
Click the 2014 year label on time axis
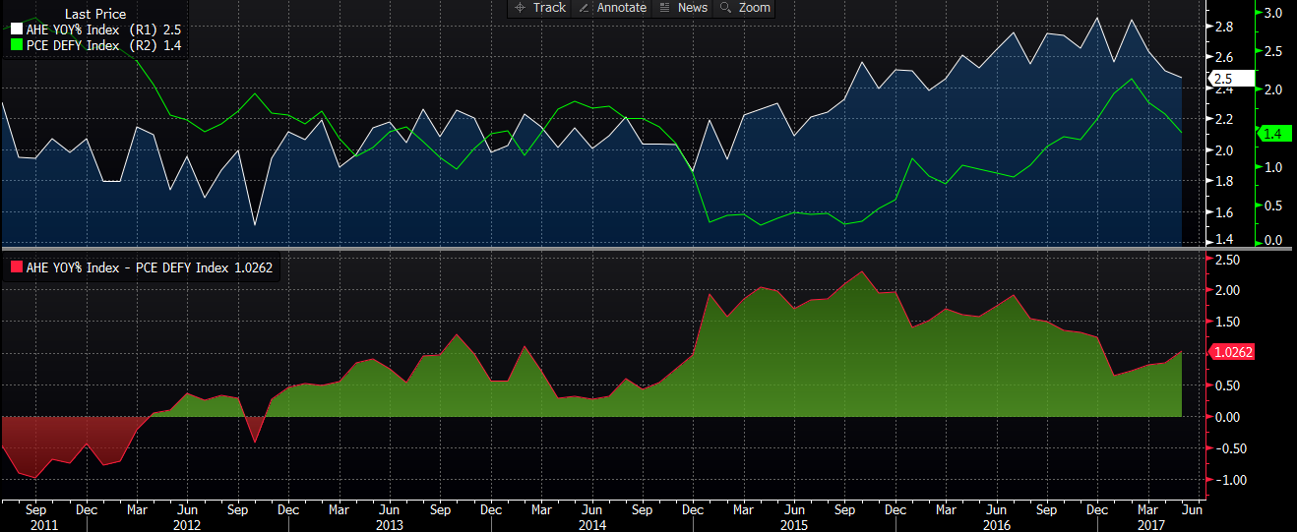[591, 525]
